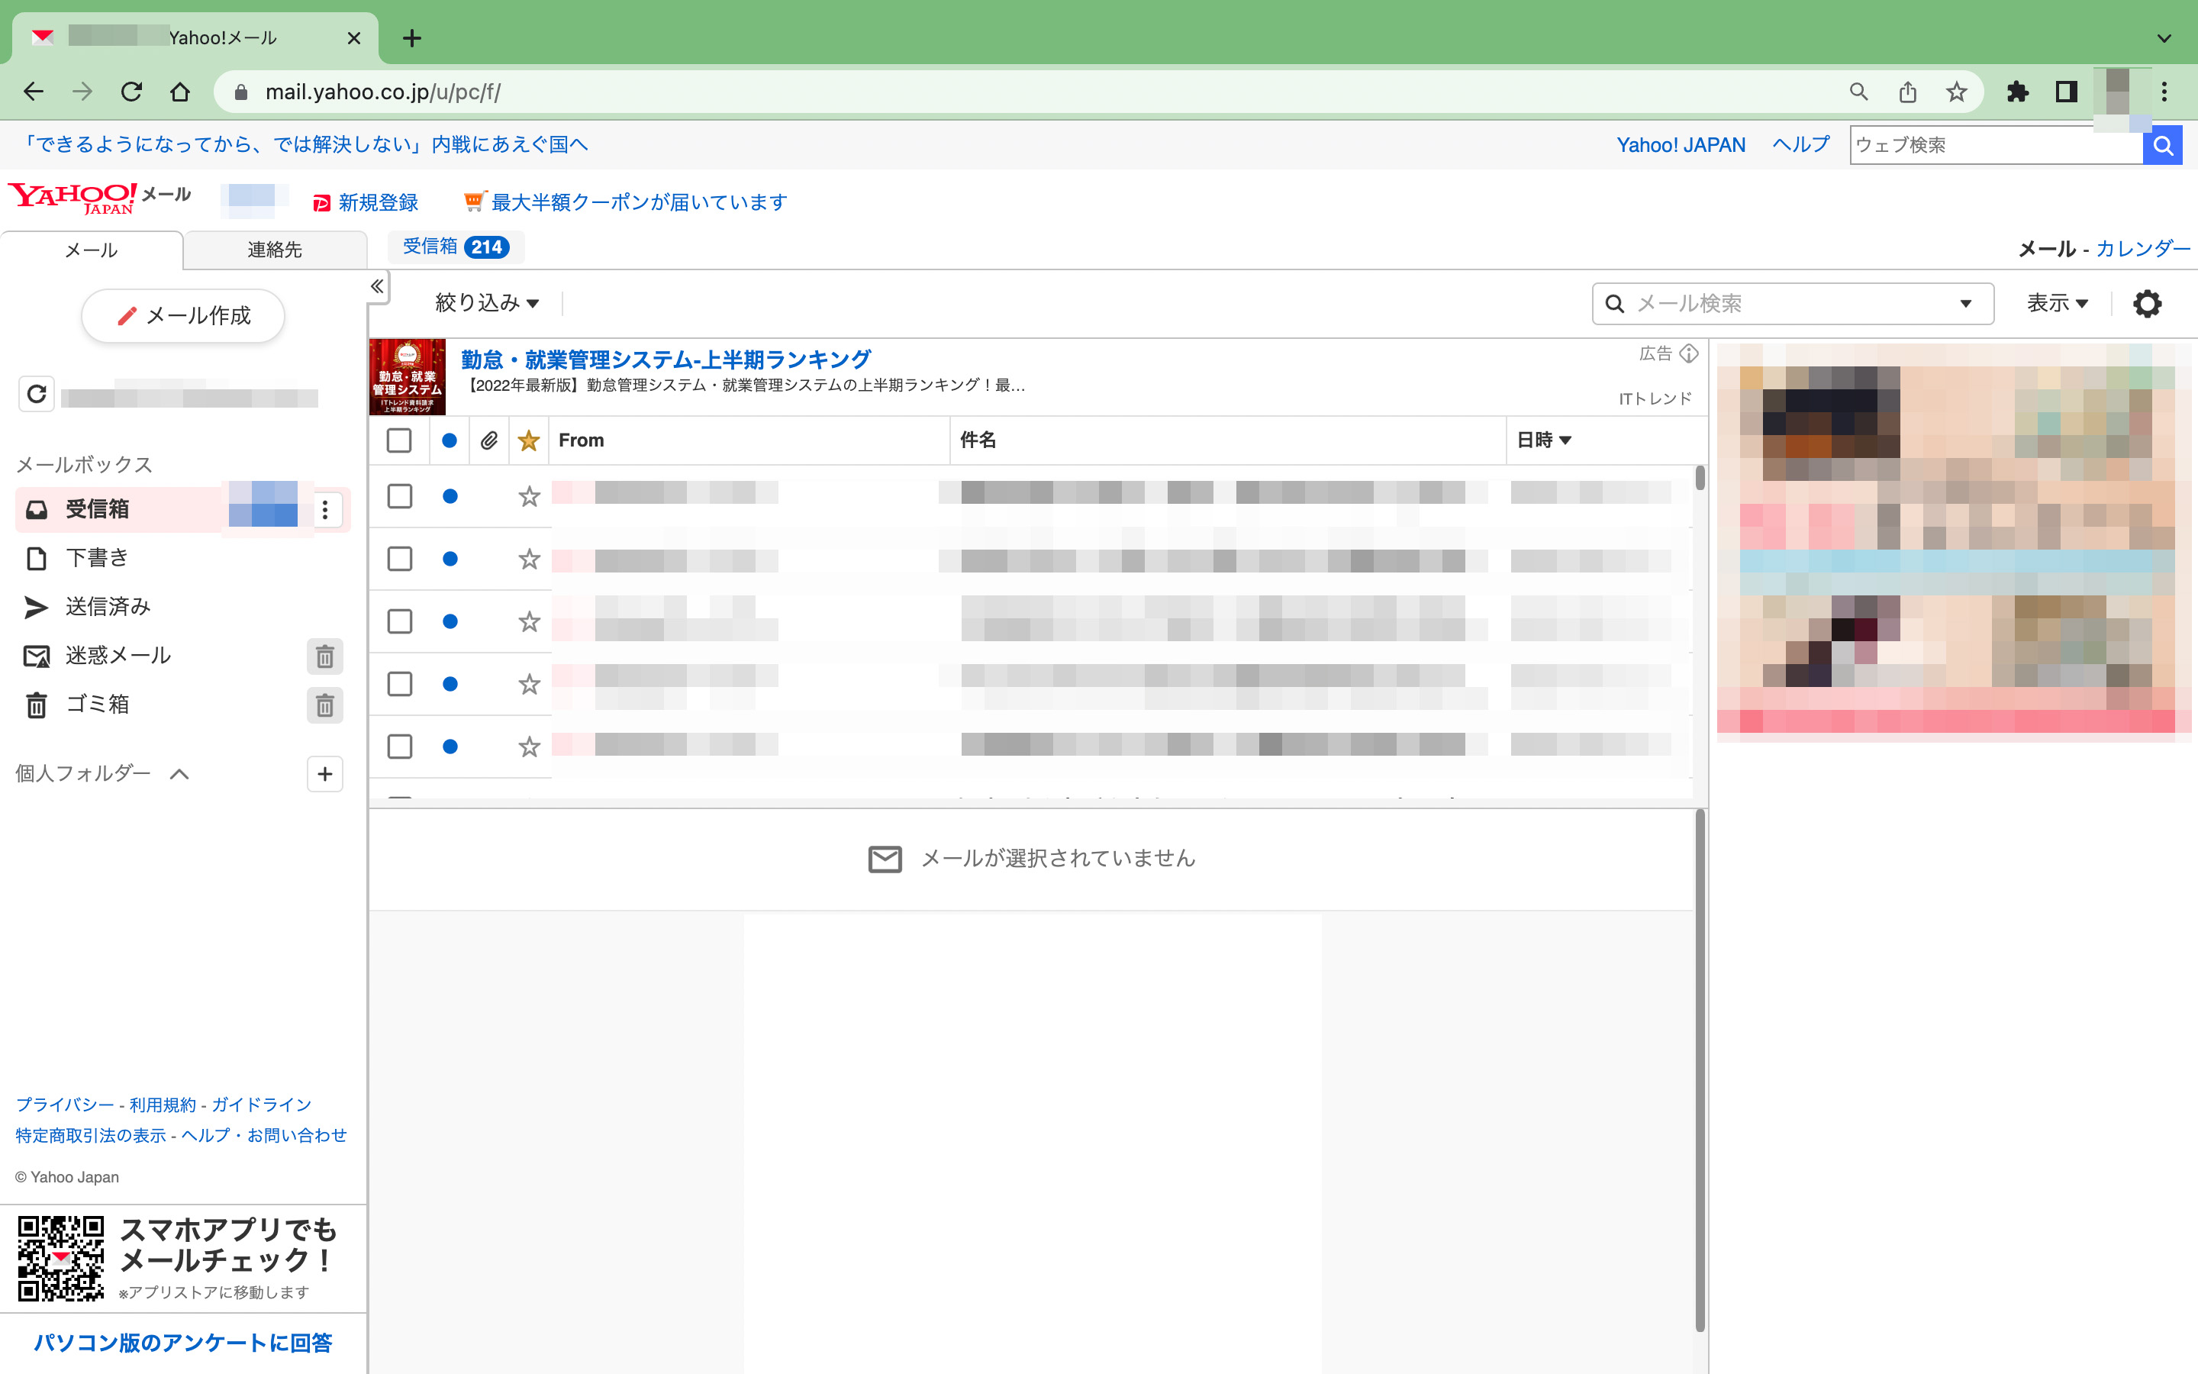
Task: Click the メール作成 compose button
Action: pos(183,316)
